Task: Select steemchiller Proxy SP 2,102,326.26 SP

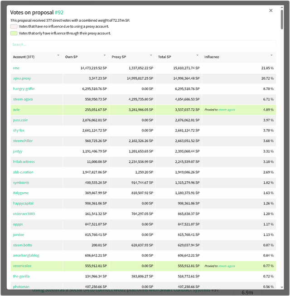Action: coord(141,141)
